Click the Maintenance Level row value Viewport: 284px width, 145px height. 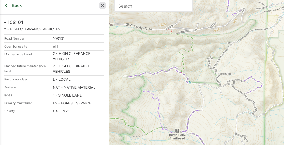click(x=71, y=56)
